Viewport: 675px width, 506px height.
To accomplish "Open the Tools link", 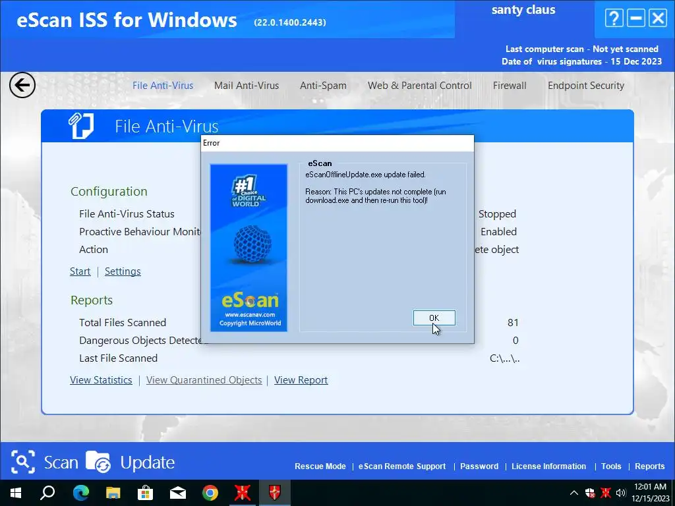I will tap(611, 466).
